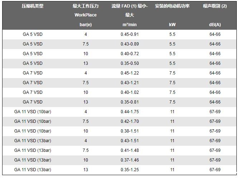Click the kW unit header
Screen dimensions: 240x178
[x=172, y=25]
